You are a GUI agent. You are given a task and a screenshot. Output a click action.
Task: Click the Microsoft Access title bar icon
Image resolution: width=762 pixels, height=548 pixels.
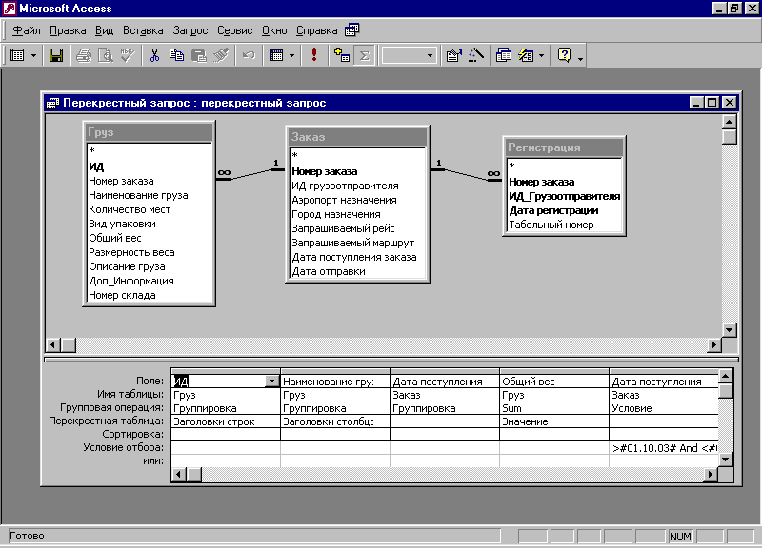[10, 9]
